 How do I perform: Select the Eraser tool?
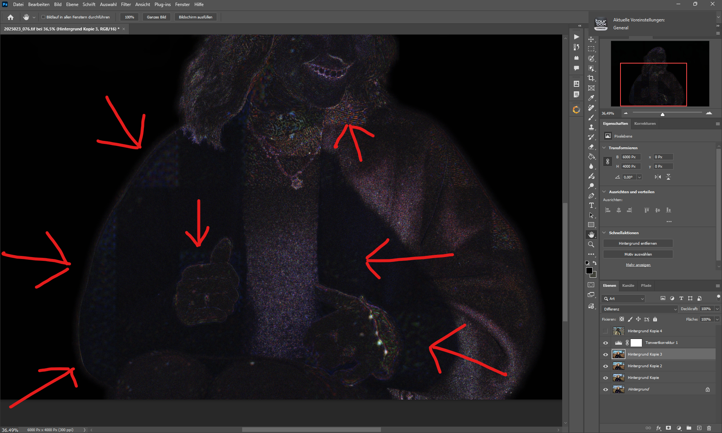(x=591, y=147)
